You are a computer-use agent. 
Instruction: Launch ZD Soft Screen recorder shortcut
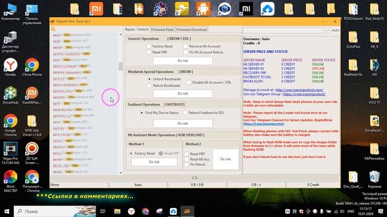point(32,153)
